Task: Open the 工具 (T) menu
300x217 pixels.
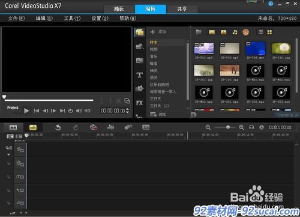Action: [72, 19]
